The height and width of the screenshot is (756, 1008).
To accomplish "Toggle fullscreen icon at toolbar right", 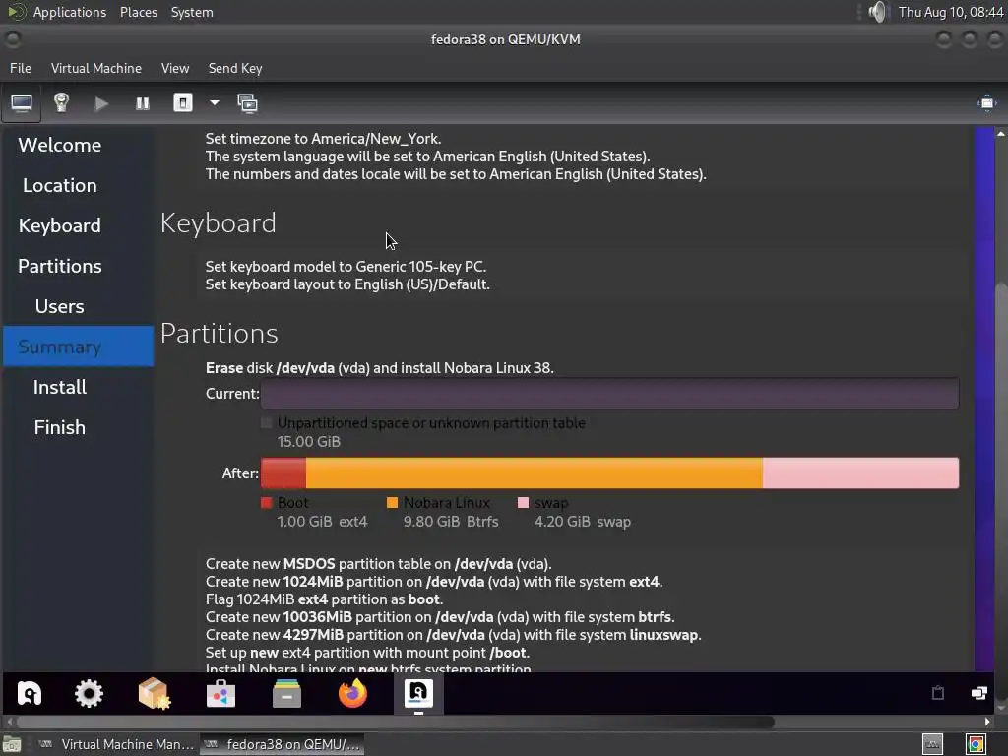I will [x=986, y=103].
